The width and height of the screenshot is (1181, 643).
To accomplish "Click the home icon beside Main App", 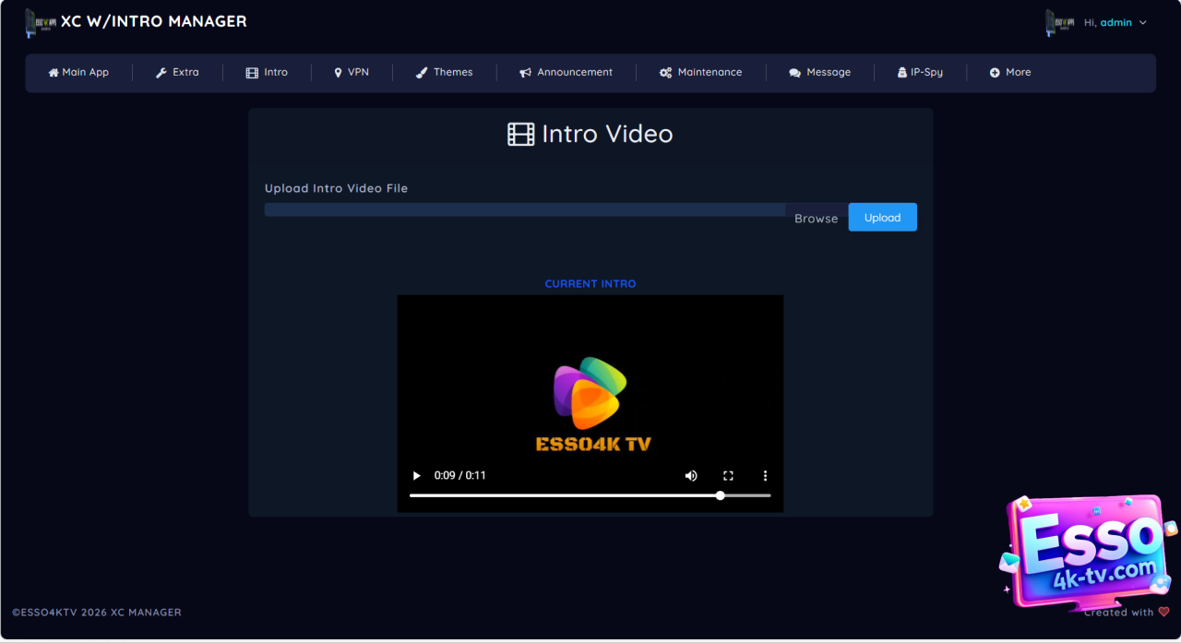I will click(54, 73).
